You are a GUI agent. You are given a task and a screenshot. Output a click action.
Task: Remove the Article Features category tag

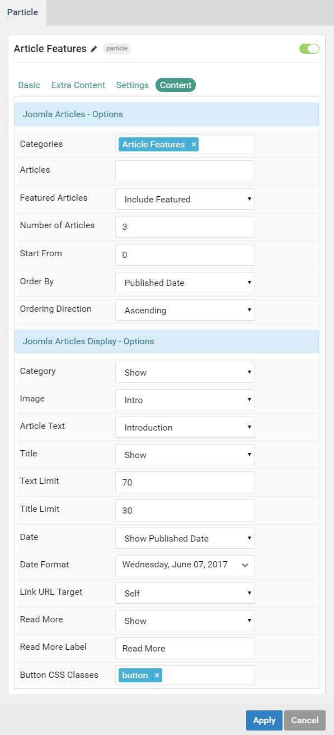(x=194, y=145)
